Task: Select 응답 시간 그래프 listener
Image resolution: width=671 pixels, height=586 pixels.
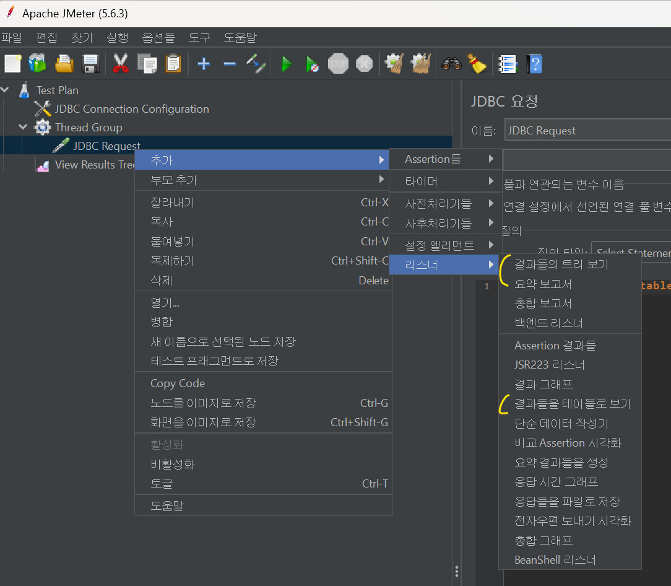Action: (570, 482)
